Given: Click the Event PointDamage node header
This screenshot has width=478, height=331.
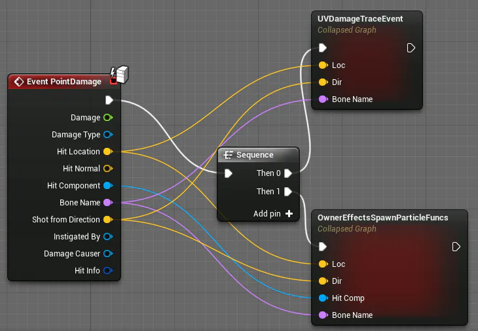Looking at the screenshot, I should tap(62, 82).
